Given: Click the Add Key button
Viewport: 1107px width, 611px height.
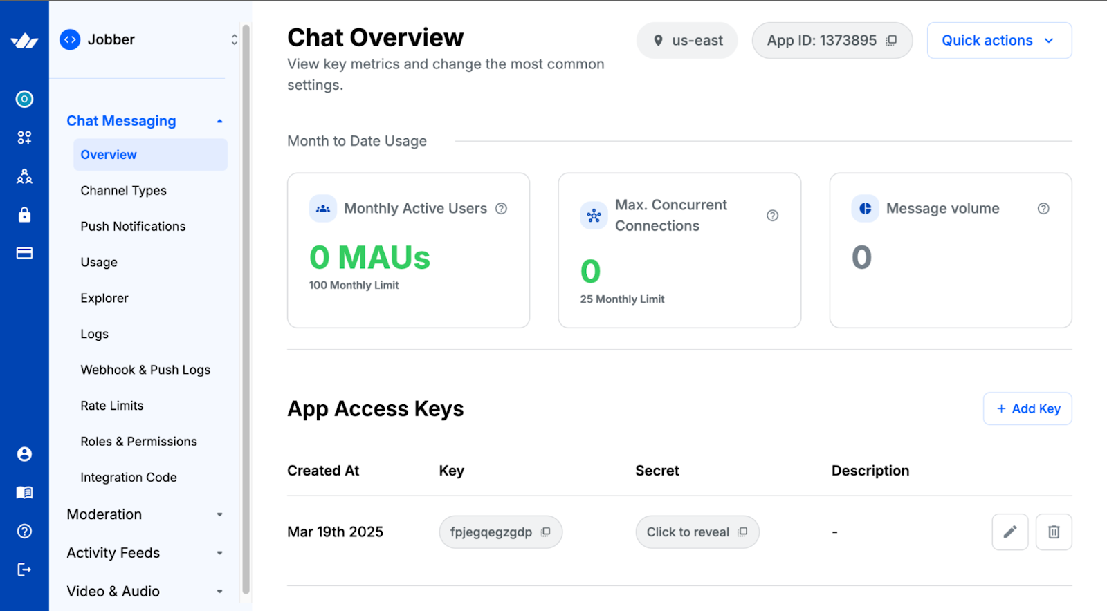Looking at the screenshot, I should pyautogui.click(x=1027, y=408).
